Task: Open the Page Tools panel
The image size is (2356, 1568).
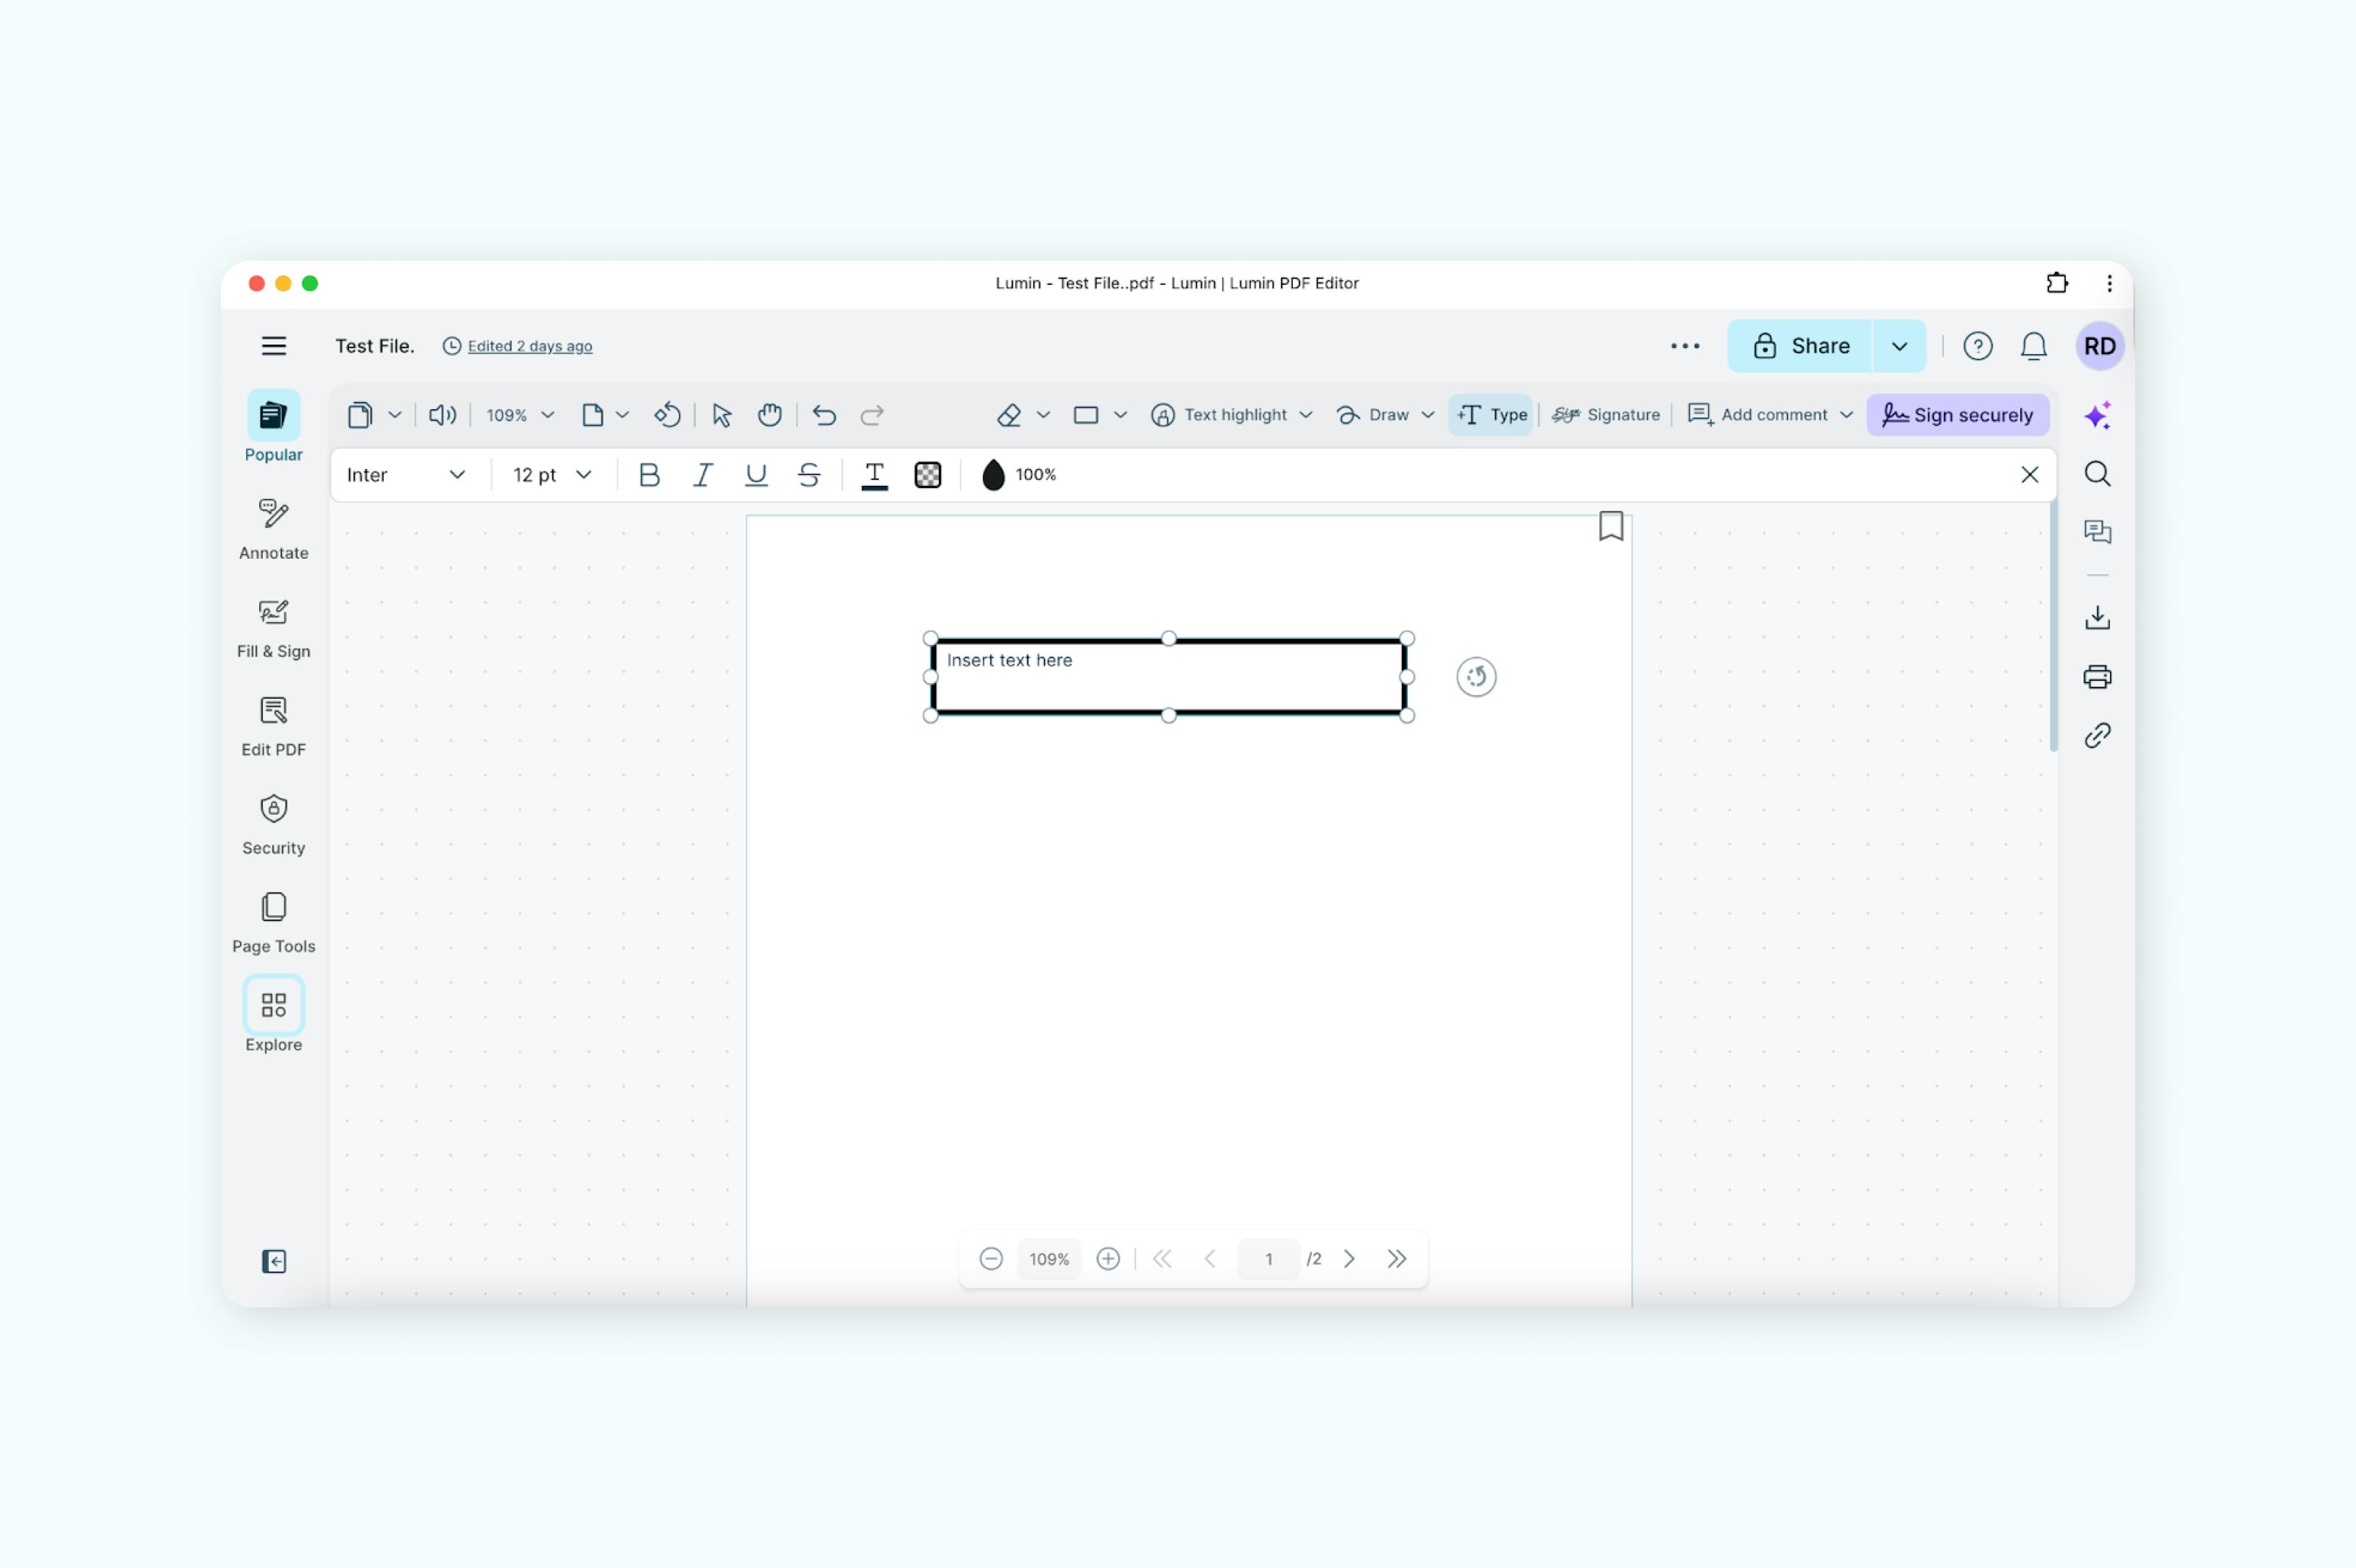Action: pos(273,921)
